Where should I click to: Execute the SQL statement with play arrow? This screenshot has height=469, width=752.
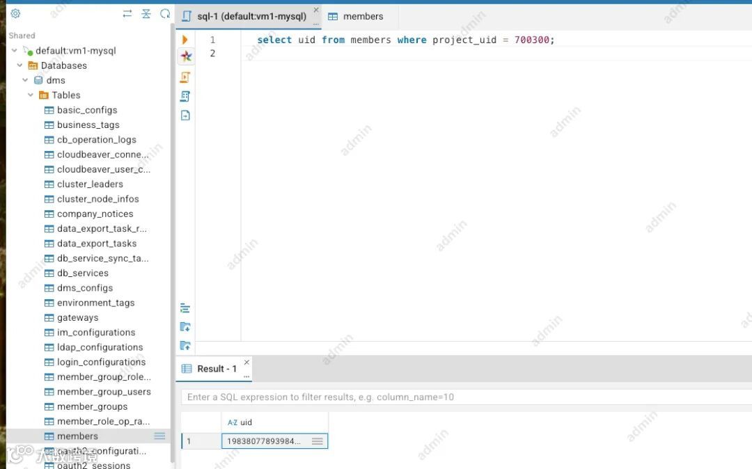185,40
